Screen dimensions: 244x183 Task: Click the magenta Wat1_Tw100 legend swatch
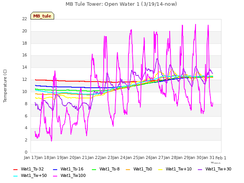click(55, 176)
